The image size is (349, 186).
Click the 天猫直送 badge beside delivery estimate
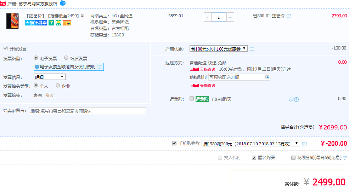tap(203, 69)
